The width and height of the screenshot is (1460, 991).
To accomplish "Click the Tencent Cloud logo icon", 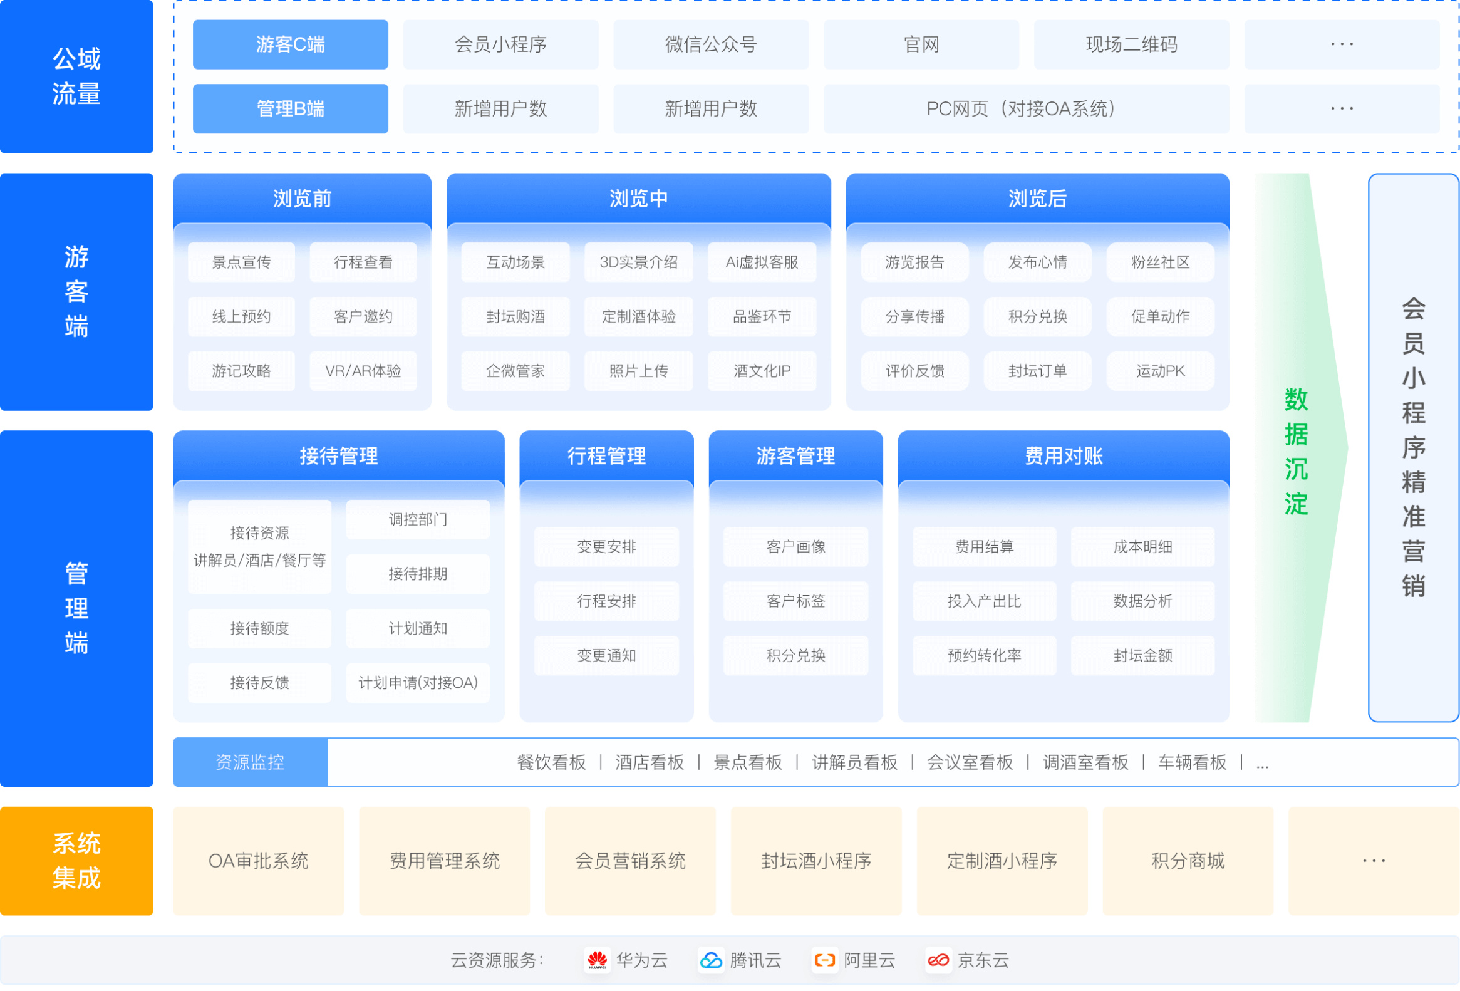I will click(710, 960).
